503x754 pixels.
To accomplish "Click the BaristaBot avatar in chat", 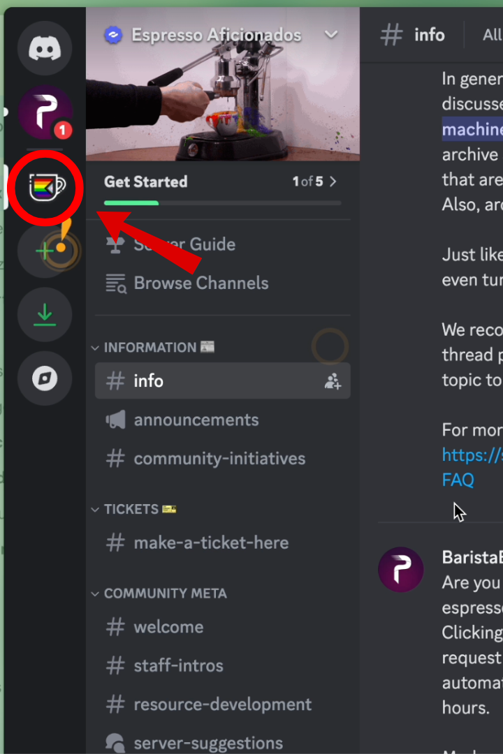I will point(400,570).
